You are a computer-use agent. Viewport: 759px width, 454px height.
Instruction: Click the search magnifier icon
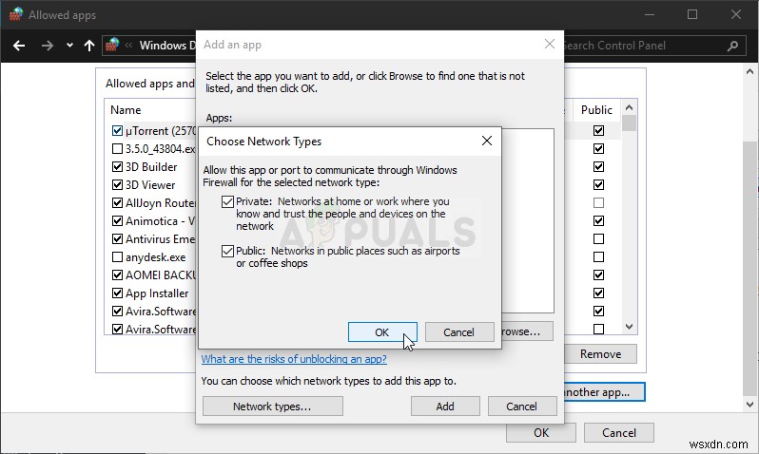pyautogui.click(x=732, y=46)
